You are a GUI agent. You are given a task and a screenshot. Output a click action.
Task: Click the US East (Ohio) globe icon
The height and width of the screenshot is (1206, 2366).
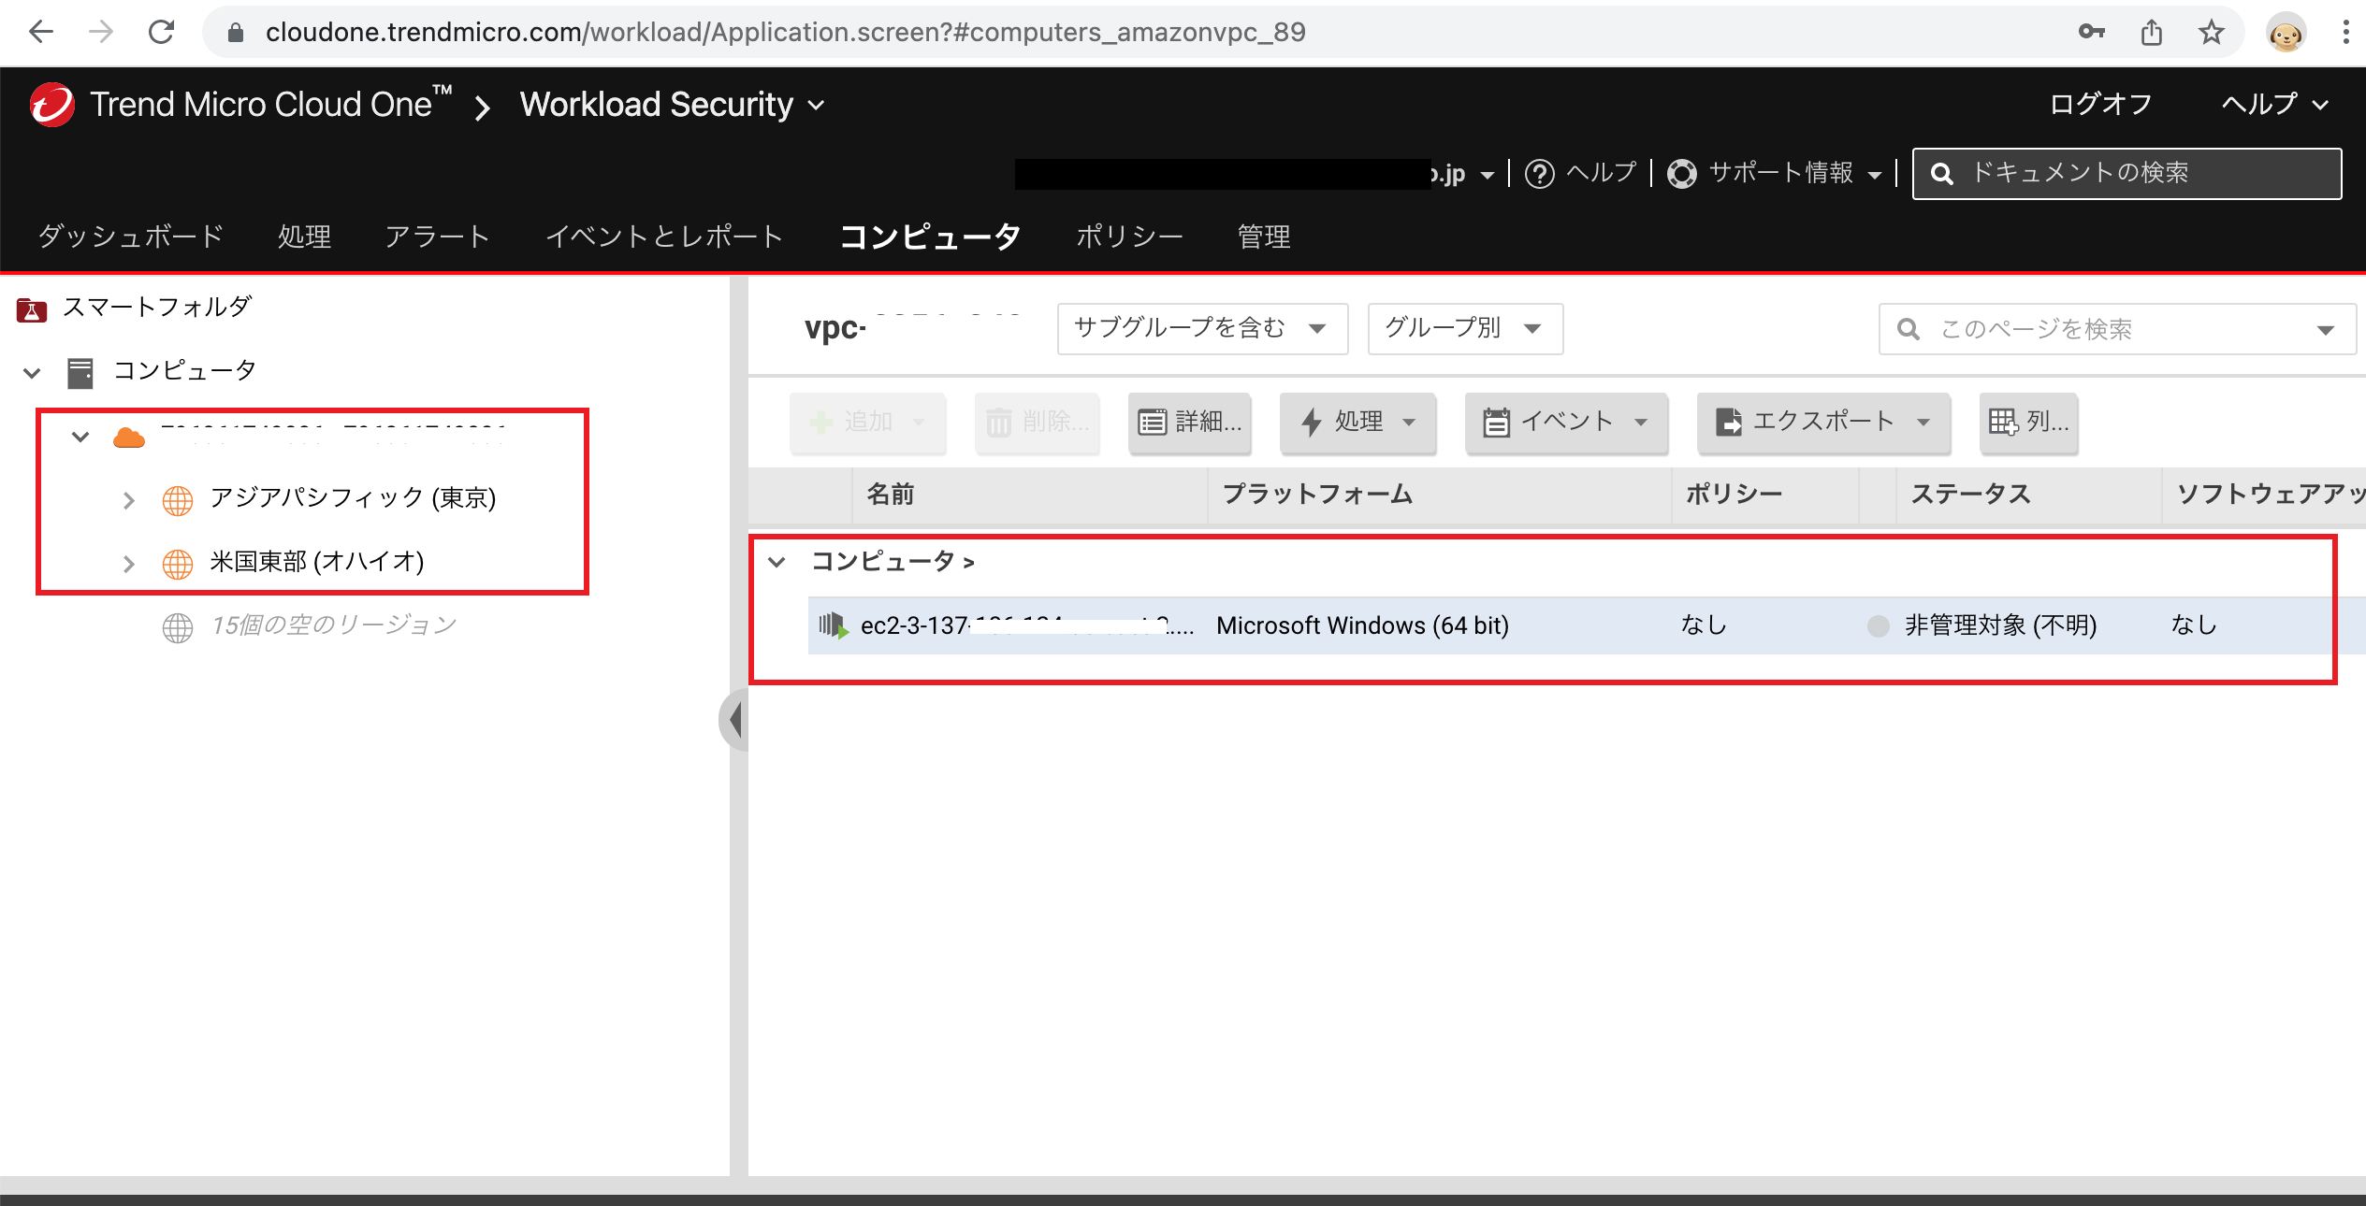[x=178, y=564]
